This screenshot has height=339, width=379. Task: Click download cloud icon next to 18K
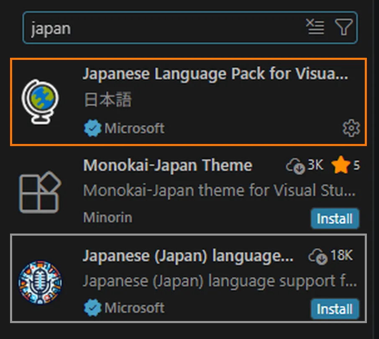click(x=318, y=257)
